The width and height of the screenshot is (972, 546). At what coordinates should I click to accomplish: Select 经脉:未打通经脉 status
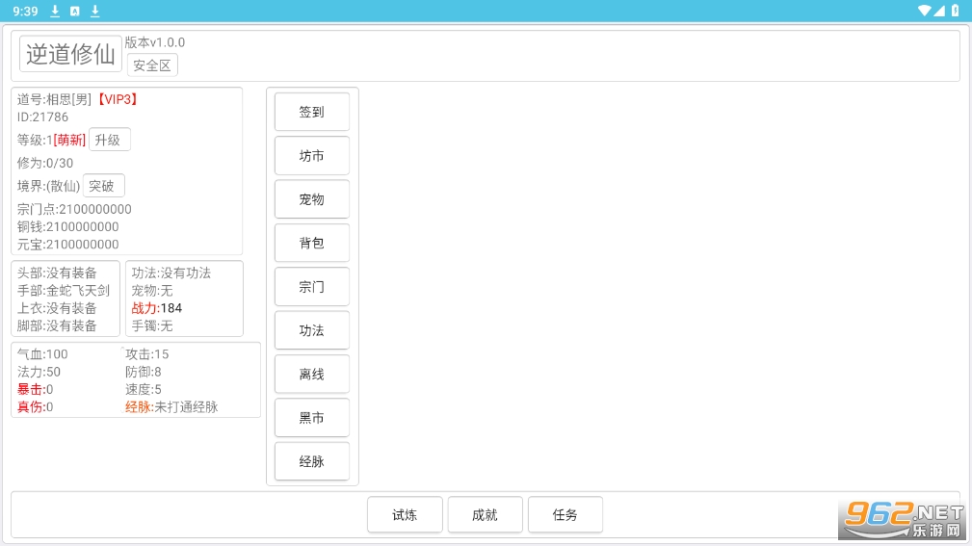[x=171, y=406]
